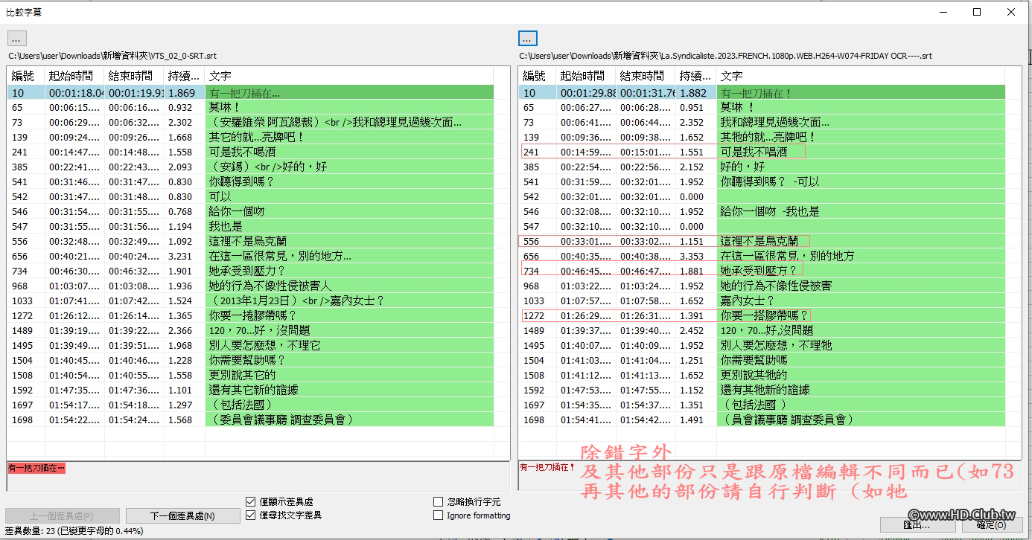Viewport: 1032px width, 540px height.
Task: Browse for the left subtitle file
Action: [x=16, y=38]
